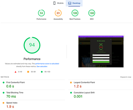
Task: Click Total Blocking Time metric
Action: click(x=33, y=95)
